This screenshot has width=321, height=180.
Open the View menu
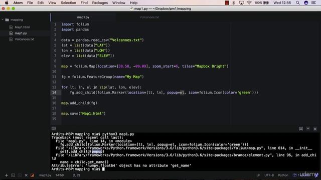[52, 2]
